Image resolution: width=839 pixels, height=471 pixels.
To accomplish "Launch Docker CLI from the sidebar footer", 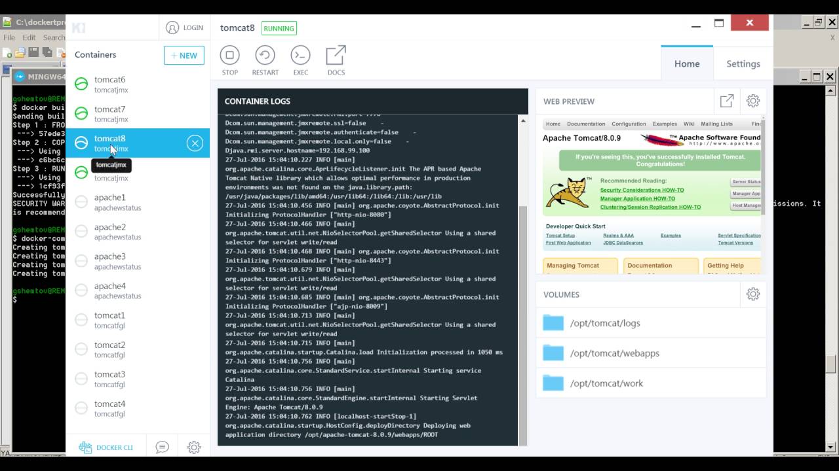I will point(106,447).
